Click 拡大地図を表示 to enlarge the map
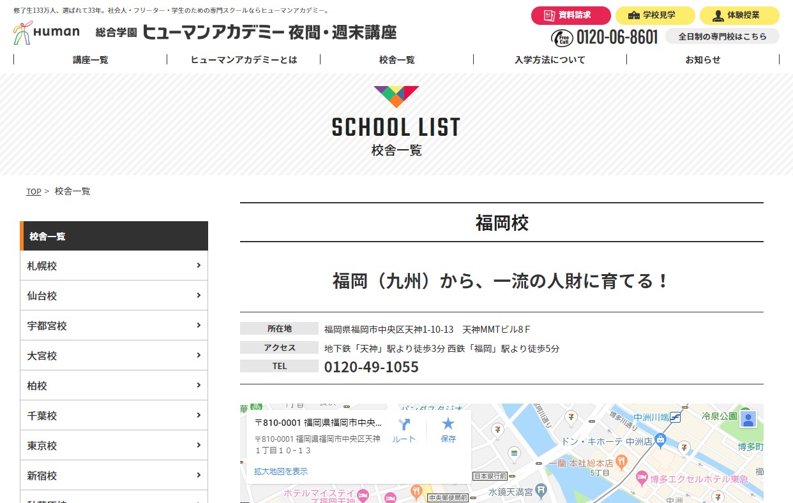Screen dimensions: 793x503 [281, 472]
